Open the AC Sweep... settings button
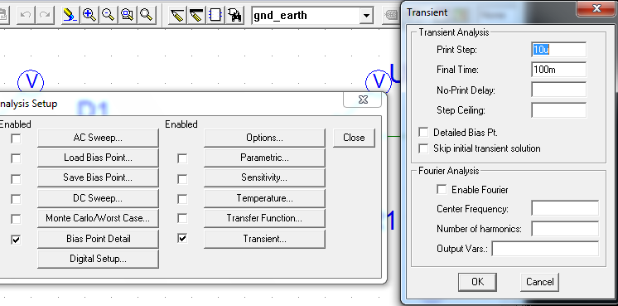The height and width of the screenshot is (306, 618). [x=98, y=138]
